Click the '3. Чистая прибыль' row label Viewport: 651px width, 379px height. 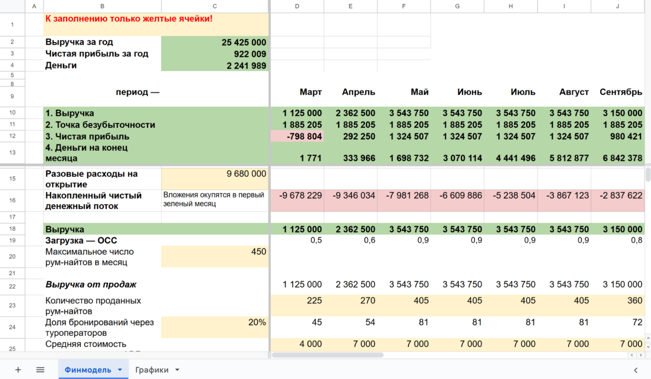coord(88,136)
